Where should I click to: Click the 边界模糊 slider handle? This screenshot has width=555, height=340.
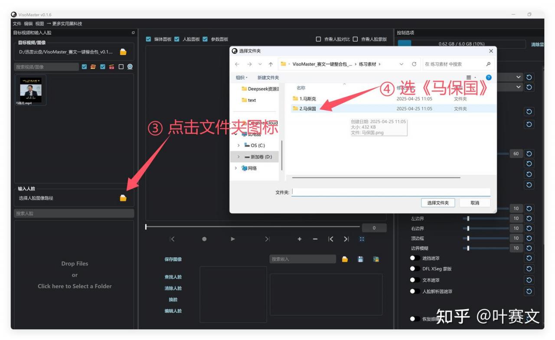468,248
